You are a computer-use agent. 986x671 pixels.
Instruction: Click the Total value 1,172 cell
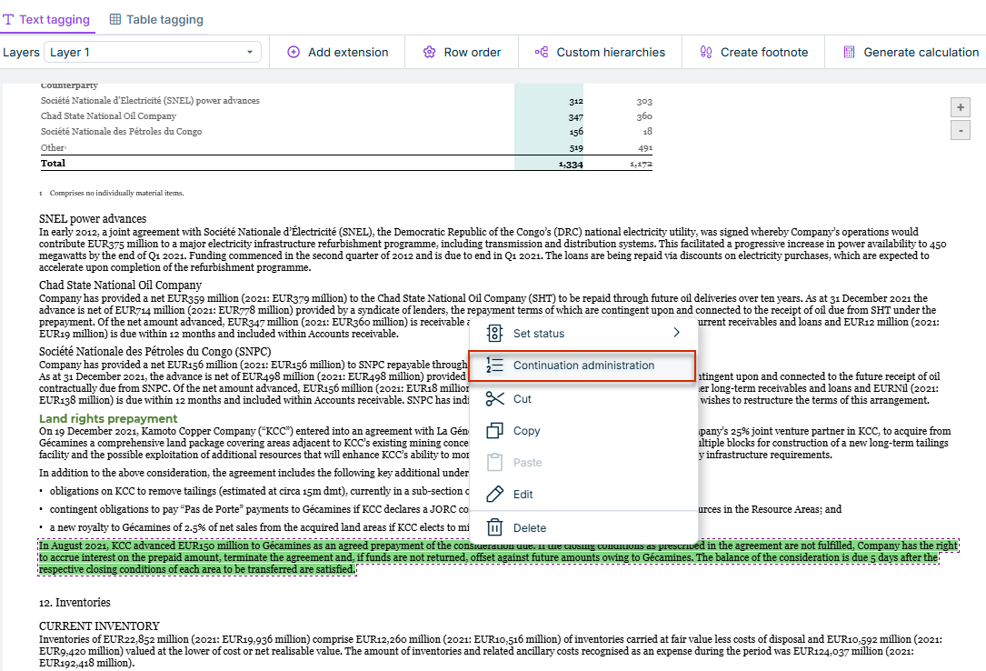click(641, 165)
